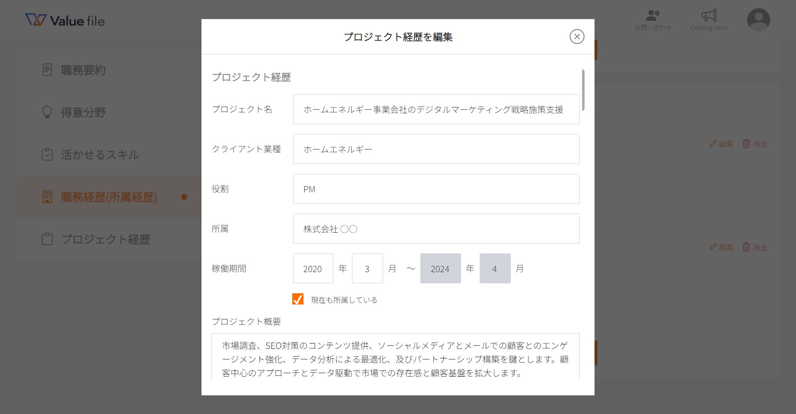Click the 得意分野 lightbulb icon
Screen dimensions: 796x414
click(47, 112)
